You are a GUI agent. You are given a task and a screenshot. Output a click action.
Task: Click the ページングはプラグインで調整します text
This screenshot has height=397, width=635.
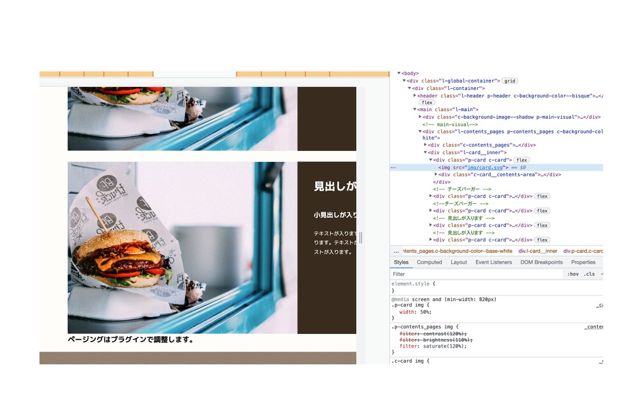(x=131, y=340)
